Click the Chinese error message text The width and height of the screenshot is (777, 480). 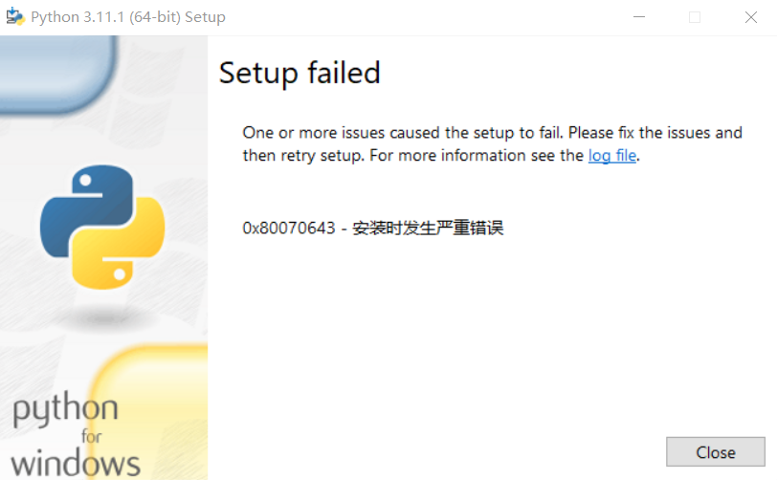point(428,228)
